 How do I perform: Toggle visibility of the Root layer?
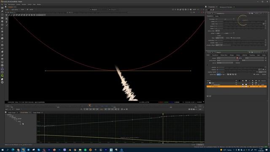[236, 83]
